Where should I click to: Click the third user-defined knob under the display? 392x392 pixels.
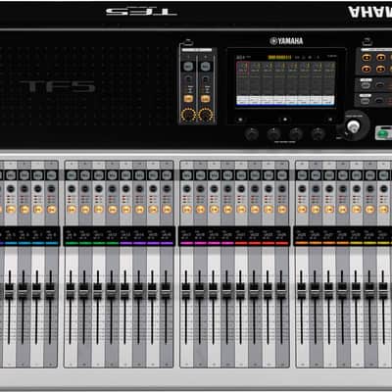click(x=296, y=134)
